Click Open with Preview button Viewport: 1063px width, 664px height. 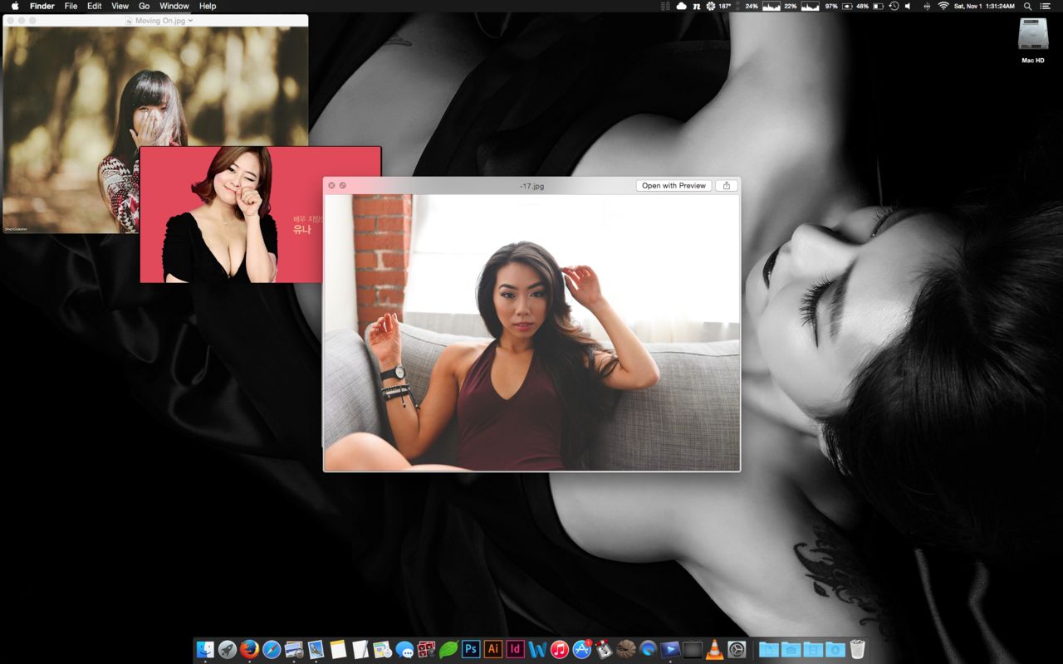click(674, 186)
